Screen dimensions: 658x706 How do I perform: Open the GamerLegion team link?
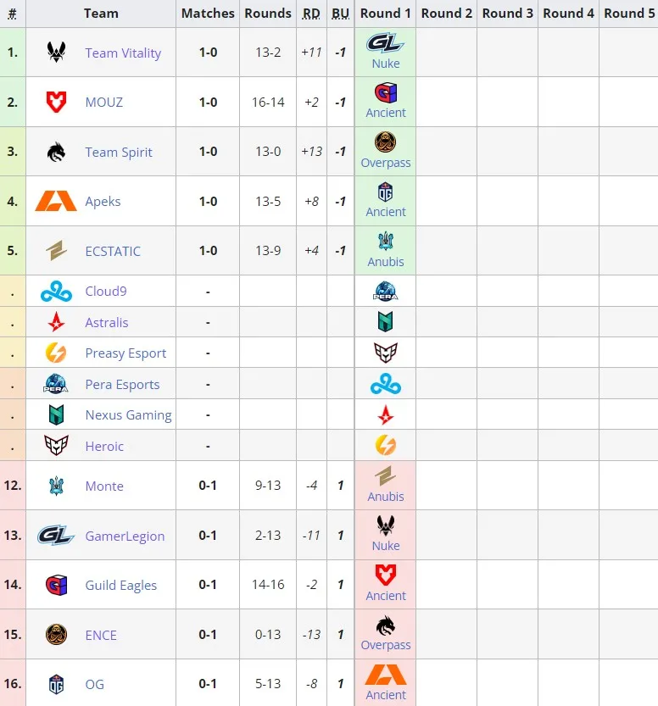pyautogui.click(x=125, y=536)
